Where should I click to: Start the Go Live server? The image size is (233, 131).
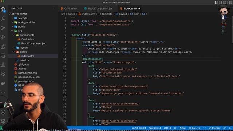[194, 128]
